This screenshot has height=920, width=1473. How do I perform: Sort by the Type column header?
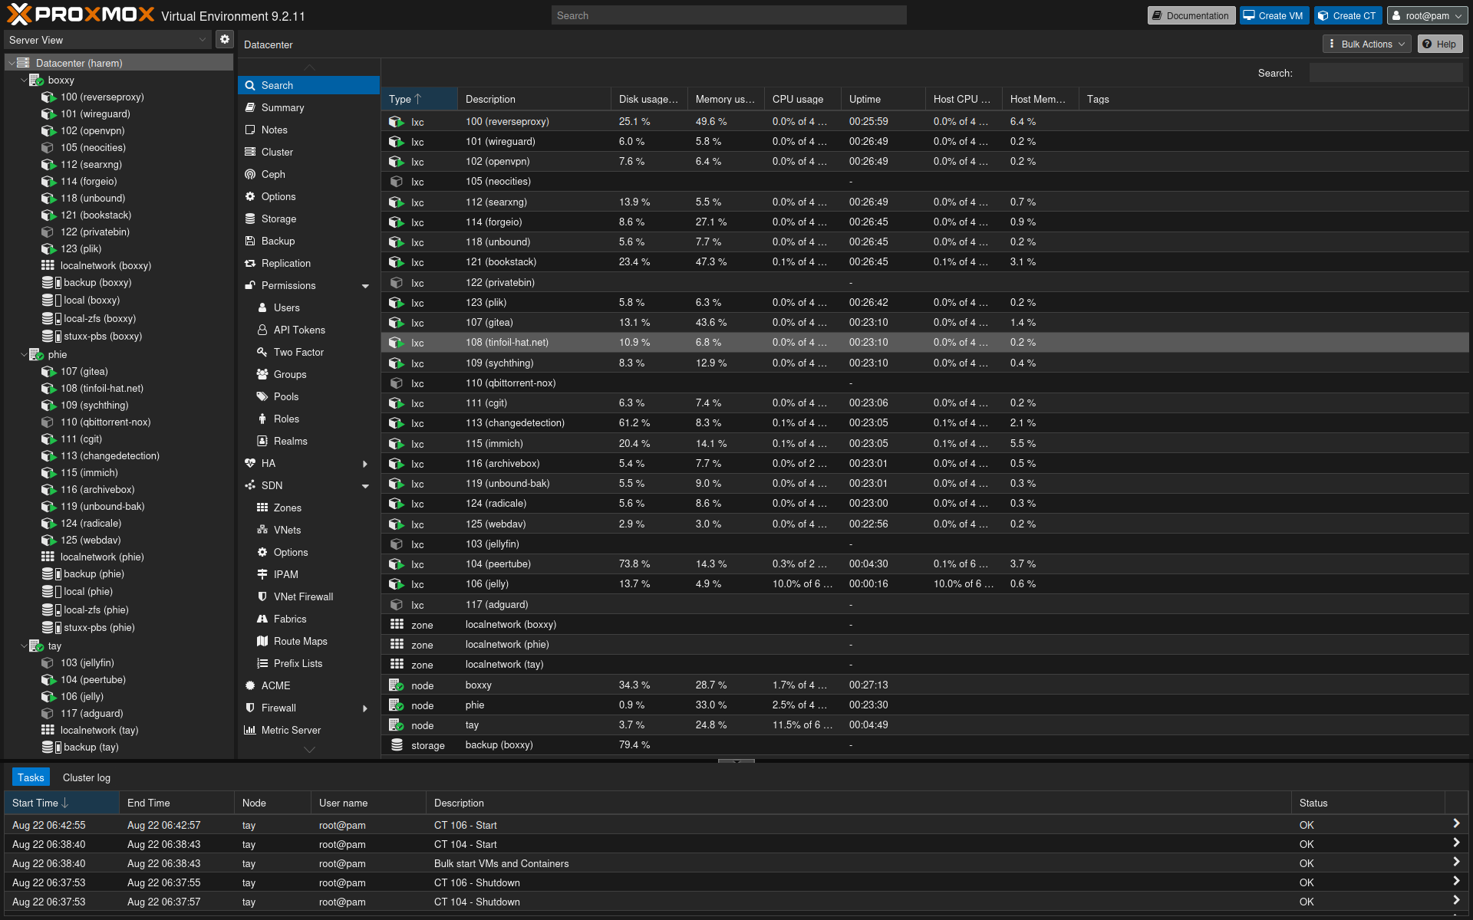pyautogui.click(x=419, y=99)
